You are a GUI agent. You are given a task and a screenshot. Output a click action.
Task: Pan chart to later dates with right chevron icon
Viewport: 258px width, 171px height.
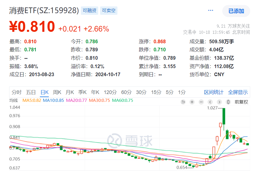coord(219,102)
